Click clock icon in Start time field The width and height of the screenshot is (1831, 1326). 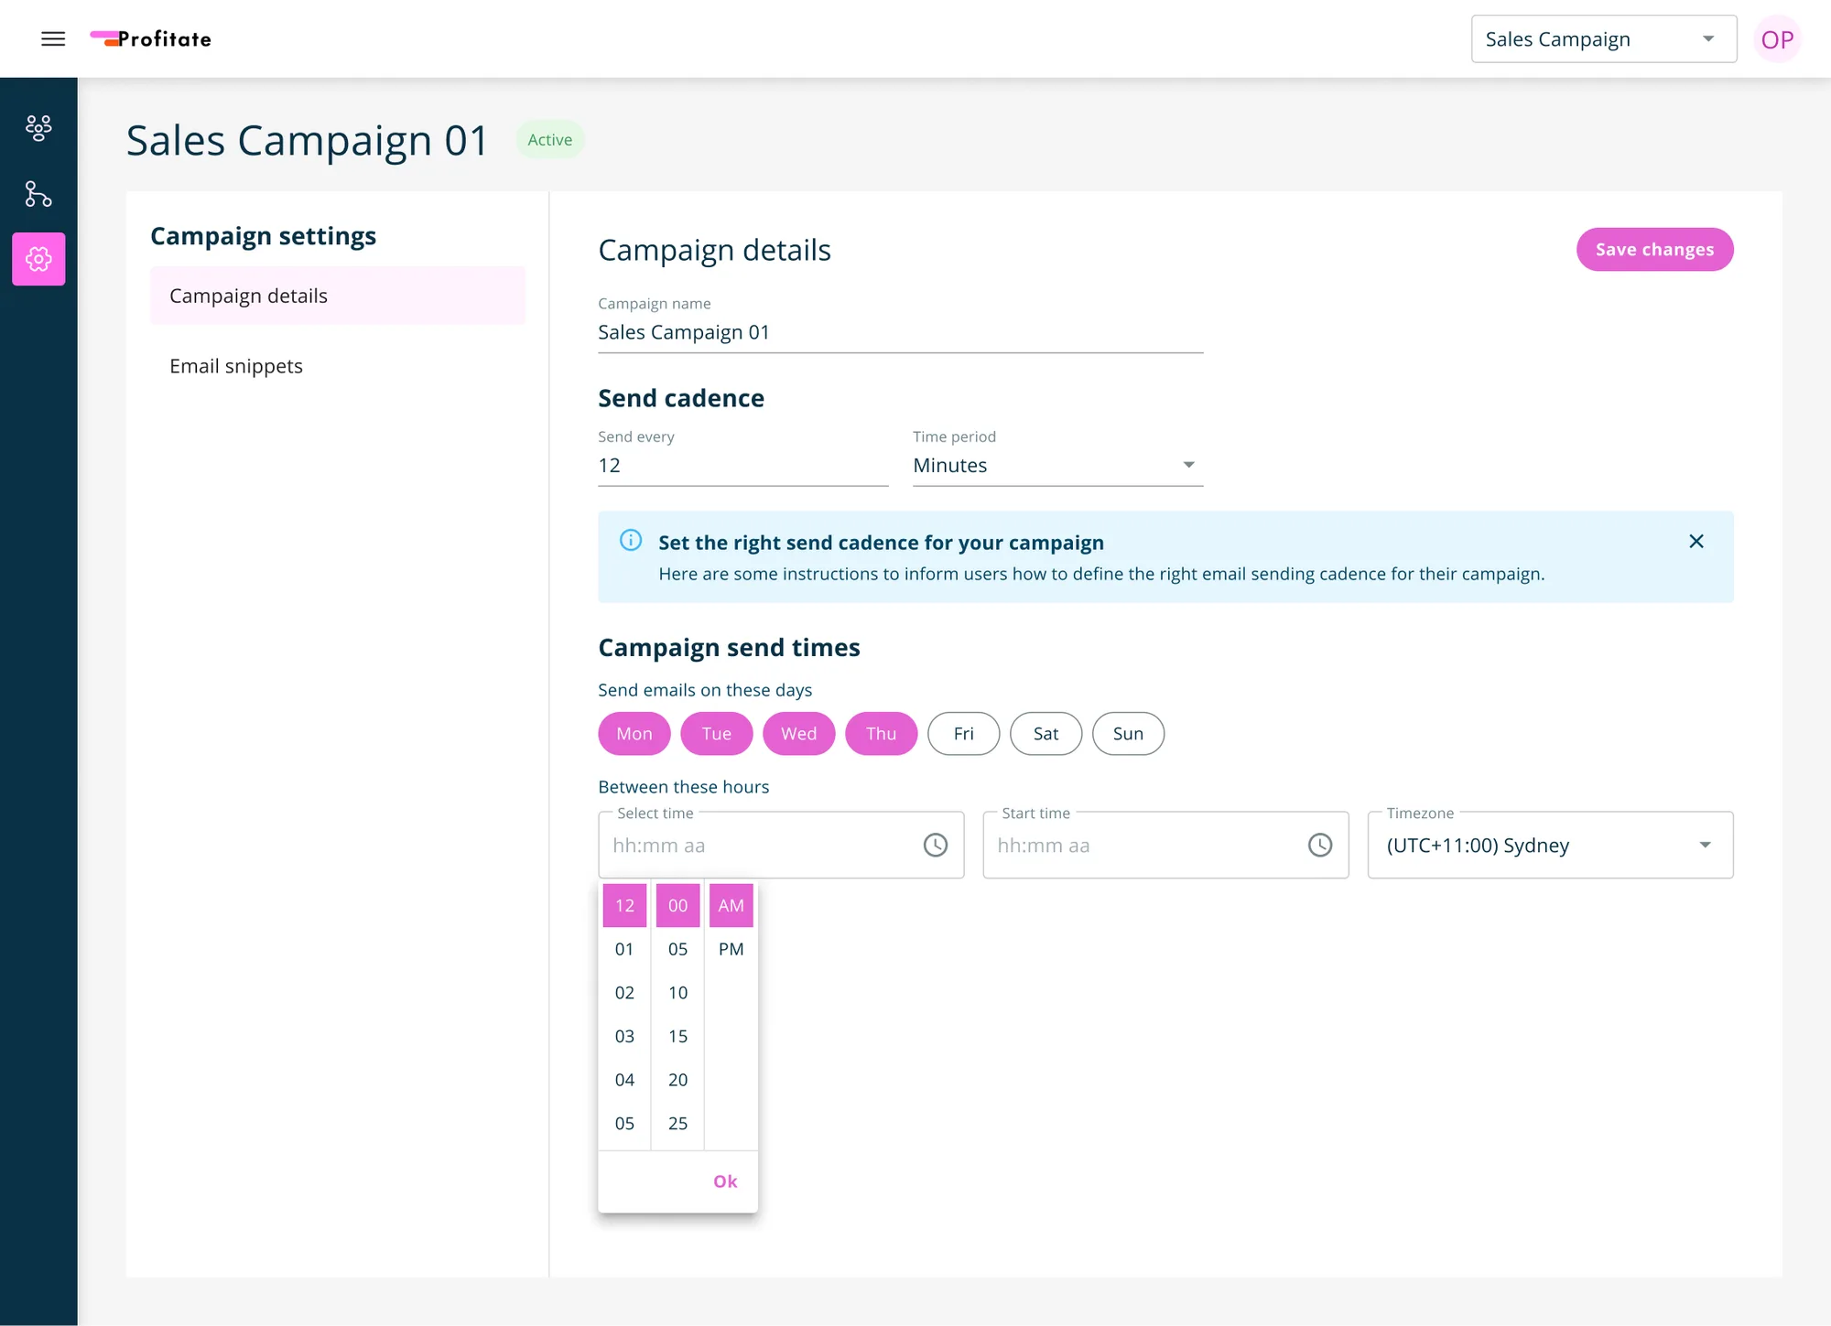[1320, 845]
